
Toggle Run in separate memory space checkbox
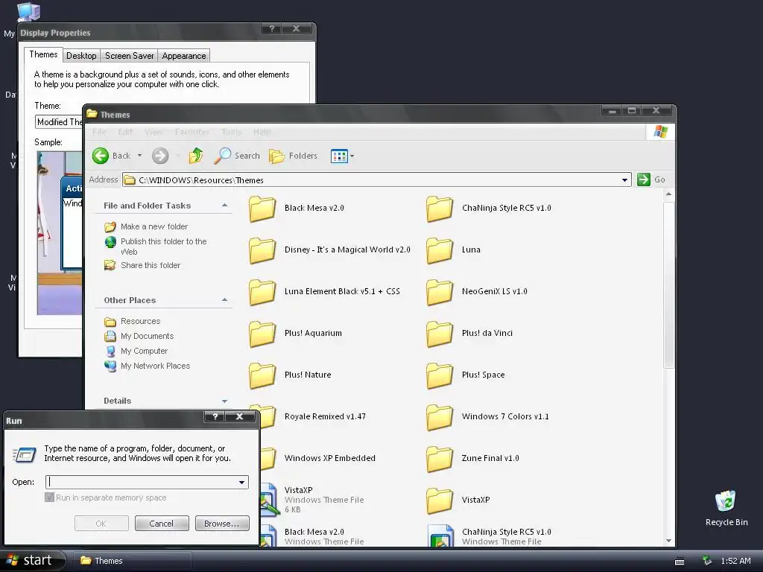[49, 498]
